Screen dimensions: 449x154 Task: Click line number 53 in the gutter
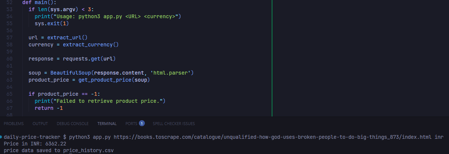tap(10, 9)
